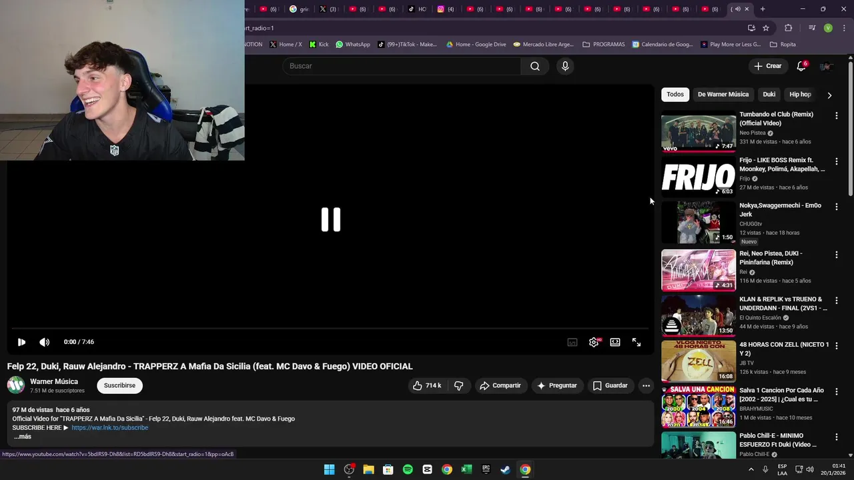854x480 pixels.
Task: Select the Duki filter chip
Action: click(x=769, y=95)
